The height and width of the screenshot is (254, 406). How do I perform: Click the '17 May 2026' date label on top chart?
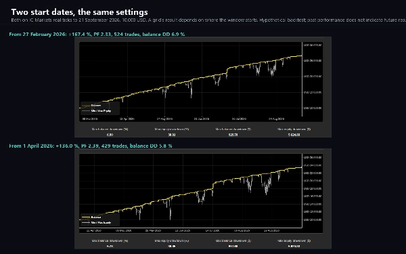(164, 119)
